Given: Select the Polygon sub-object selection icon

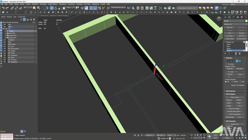Looking at the screenshot, I should click(237, 61).
